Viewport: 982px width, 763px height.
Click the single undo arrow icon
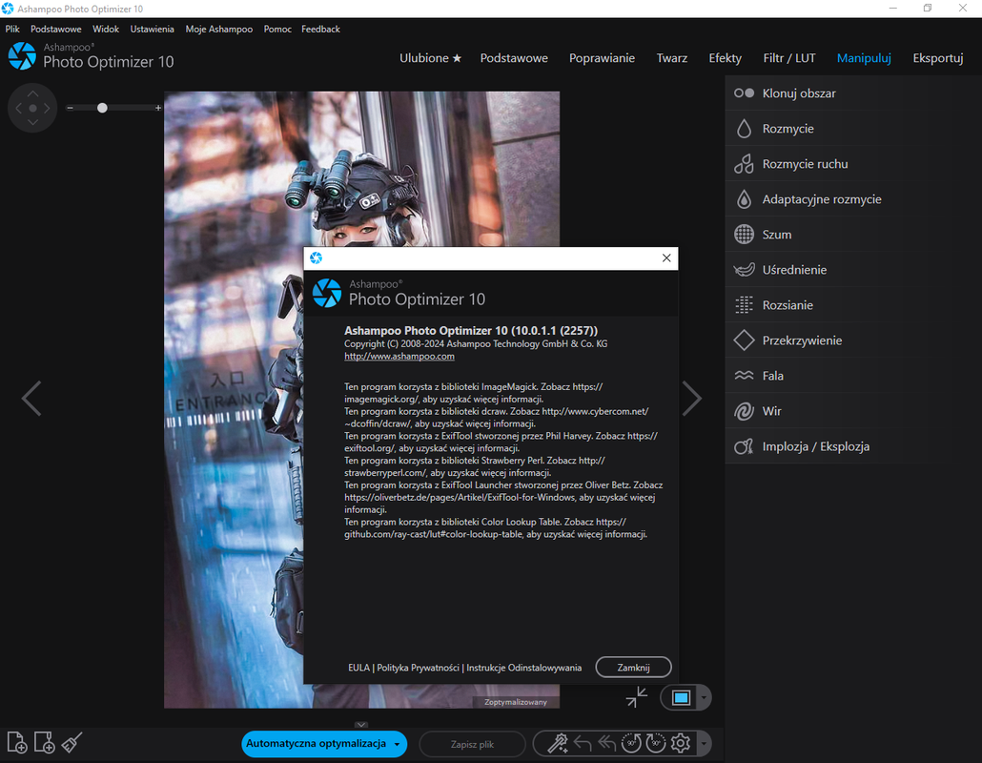(x=583, y=744)
